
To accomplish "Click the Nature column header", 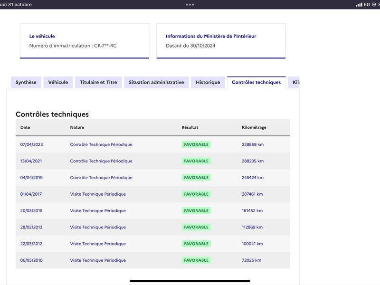I will [x=77, y=127].
